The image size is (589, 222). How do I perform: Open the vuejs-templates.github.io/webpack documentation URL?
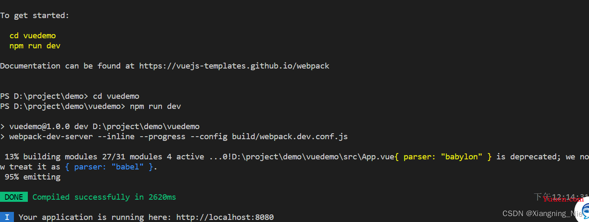pos(234,66)
